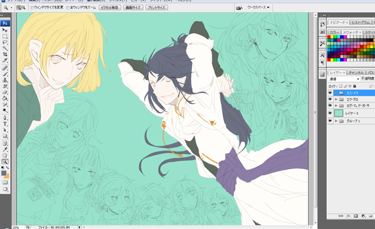Screen dimensions: 375x229
Task: Select the ナビゲータ tab
Action: click(339, 22)
